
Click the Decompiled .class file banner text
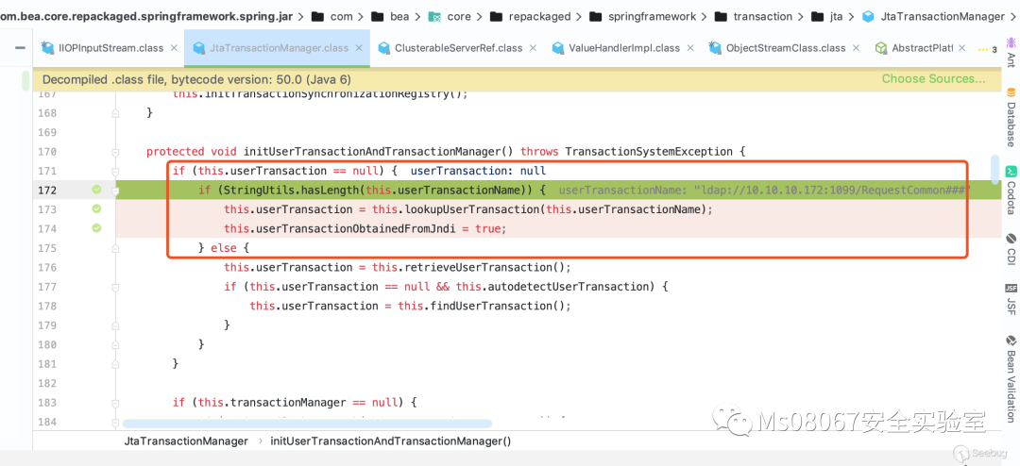tap(196, 79)
